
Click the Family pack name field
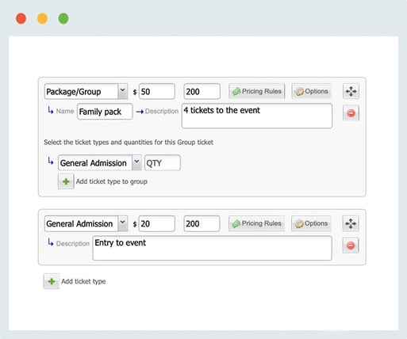tap(105, 112)
